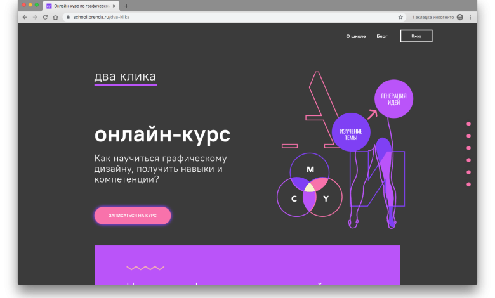
Task: Click the два клика logo link
Action: pyautogui.click(x=125, y=77)
